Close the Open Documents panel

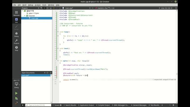tap(51, 73)
